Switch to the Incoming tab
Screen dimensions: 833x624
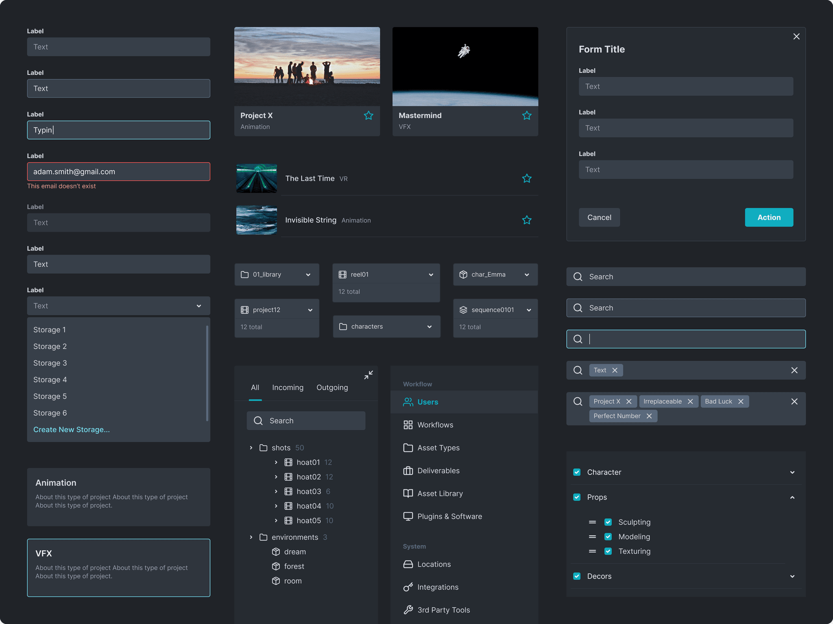(x=288, y=388)
